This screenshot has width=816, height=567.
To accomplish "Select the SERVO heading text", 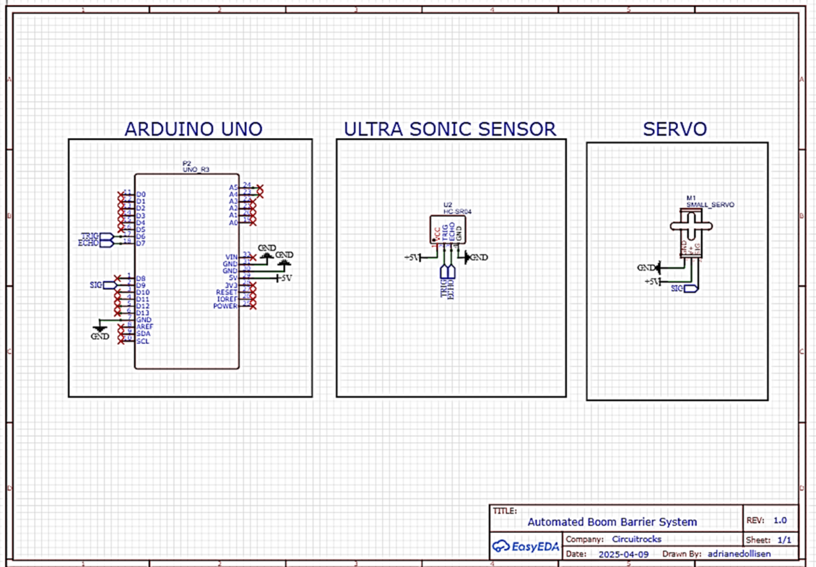I will click(674, 129).
